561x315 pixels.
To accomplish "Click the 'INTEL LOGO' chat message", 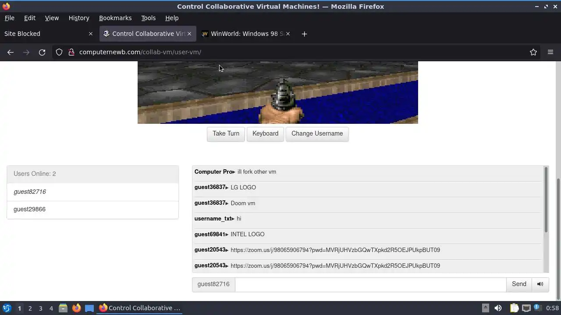I will [247, 234].
